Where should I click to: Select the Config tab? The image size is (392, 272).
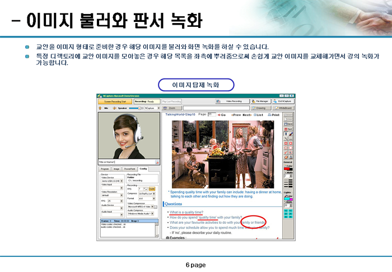(143, 169)
